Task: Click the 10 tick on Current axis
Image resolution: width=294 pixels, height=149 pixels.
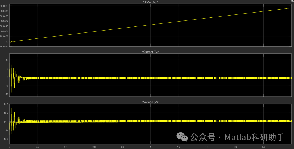Action: [7, 60]
